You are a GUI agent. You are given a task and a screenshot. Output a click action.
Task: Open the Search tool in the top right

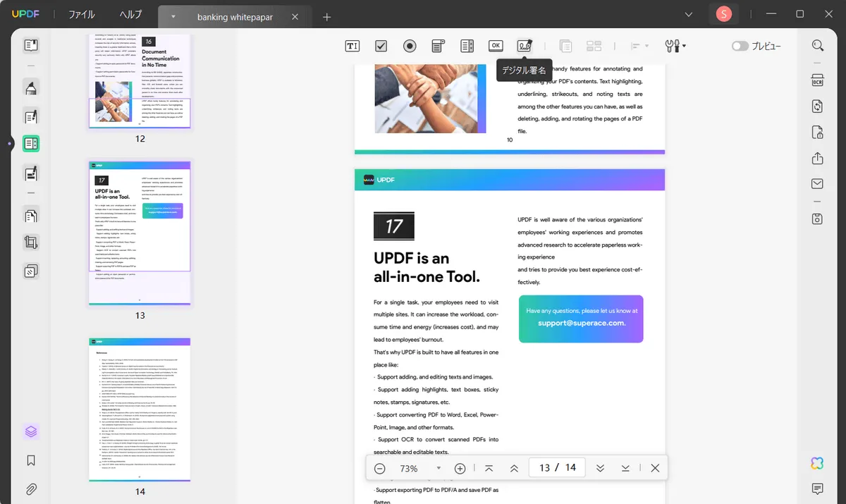coord(817,45)
